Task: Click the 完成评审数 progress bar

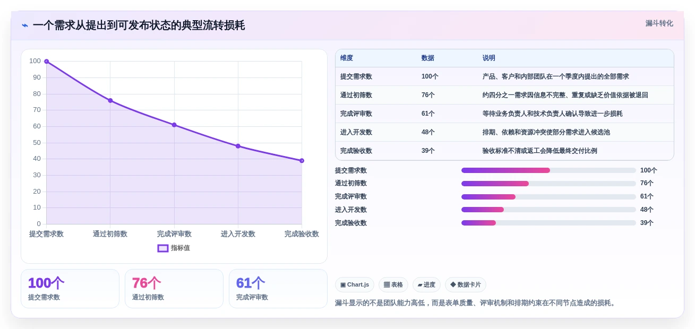Action: click(x=548, y=196)
